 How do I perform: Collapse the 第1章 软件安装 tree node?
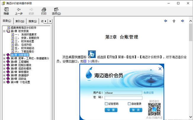coord(4,31)
